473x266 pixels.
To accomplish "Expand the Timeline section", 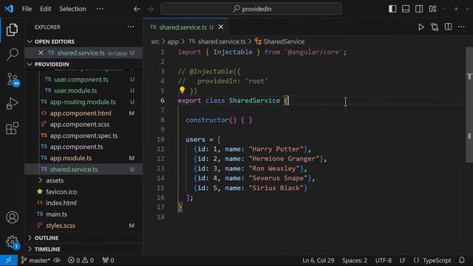I will 47,249.
